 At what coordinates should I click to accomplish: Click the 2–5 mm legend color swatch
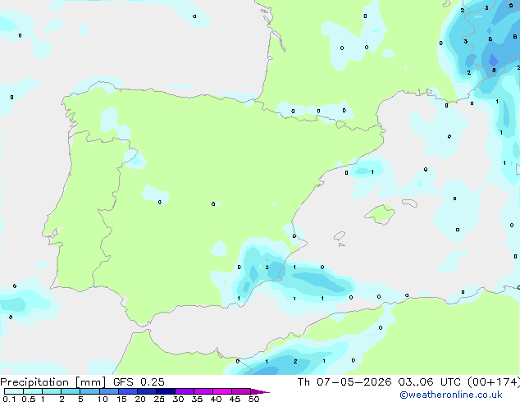click(x=71, y=391)
